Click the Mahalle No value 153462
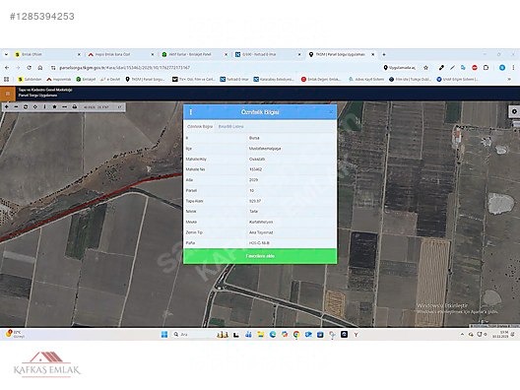520x390 pixels. tap(255, 169)
